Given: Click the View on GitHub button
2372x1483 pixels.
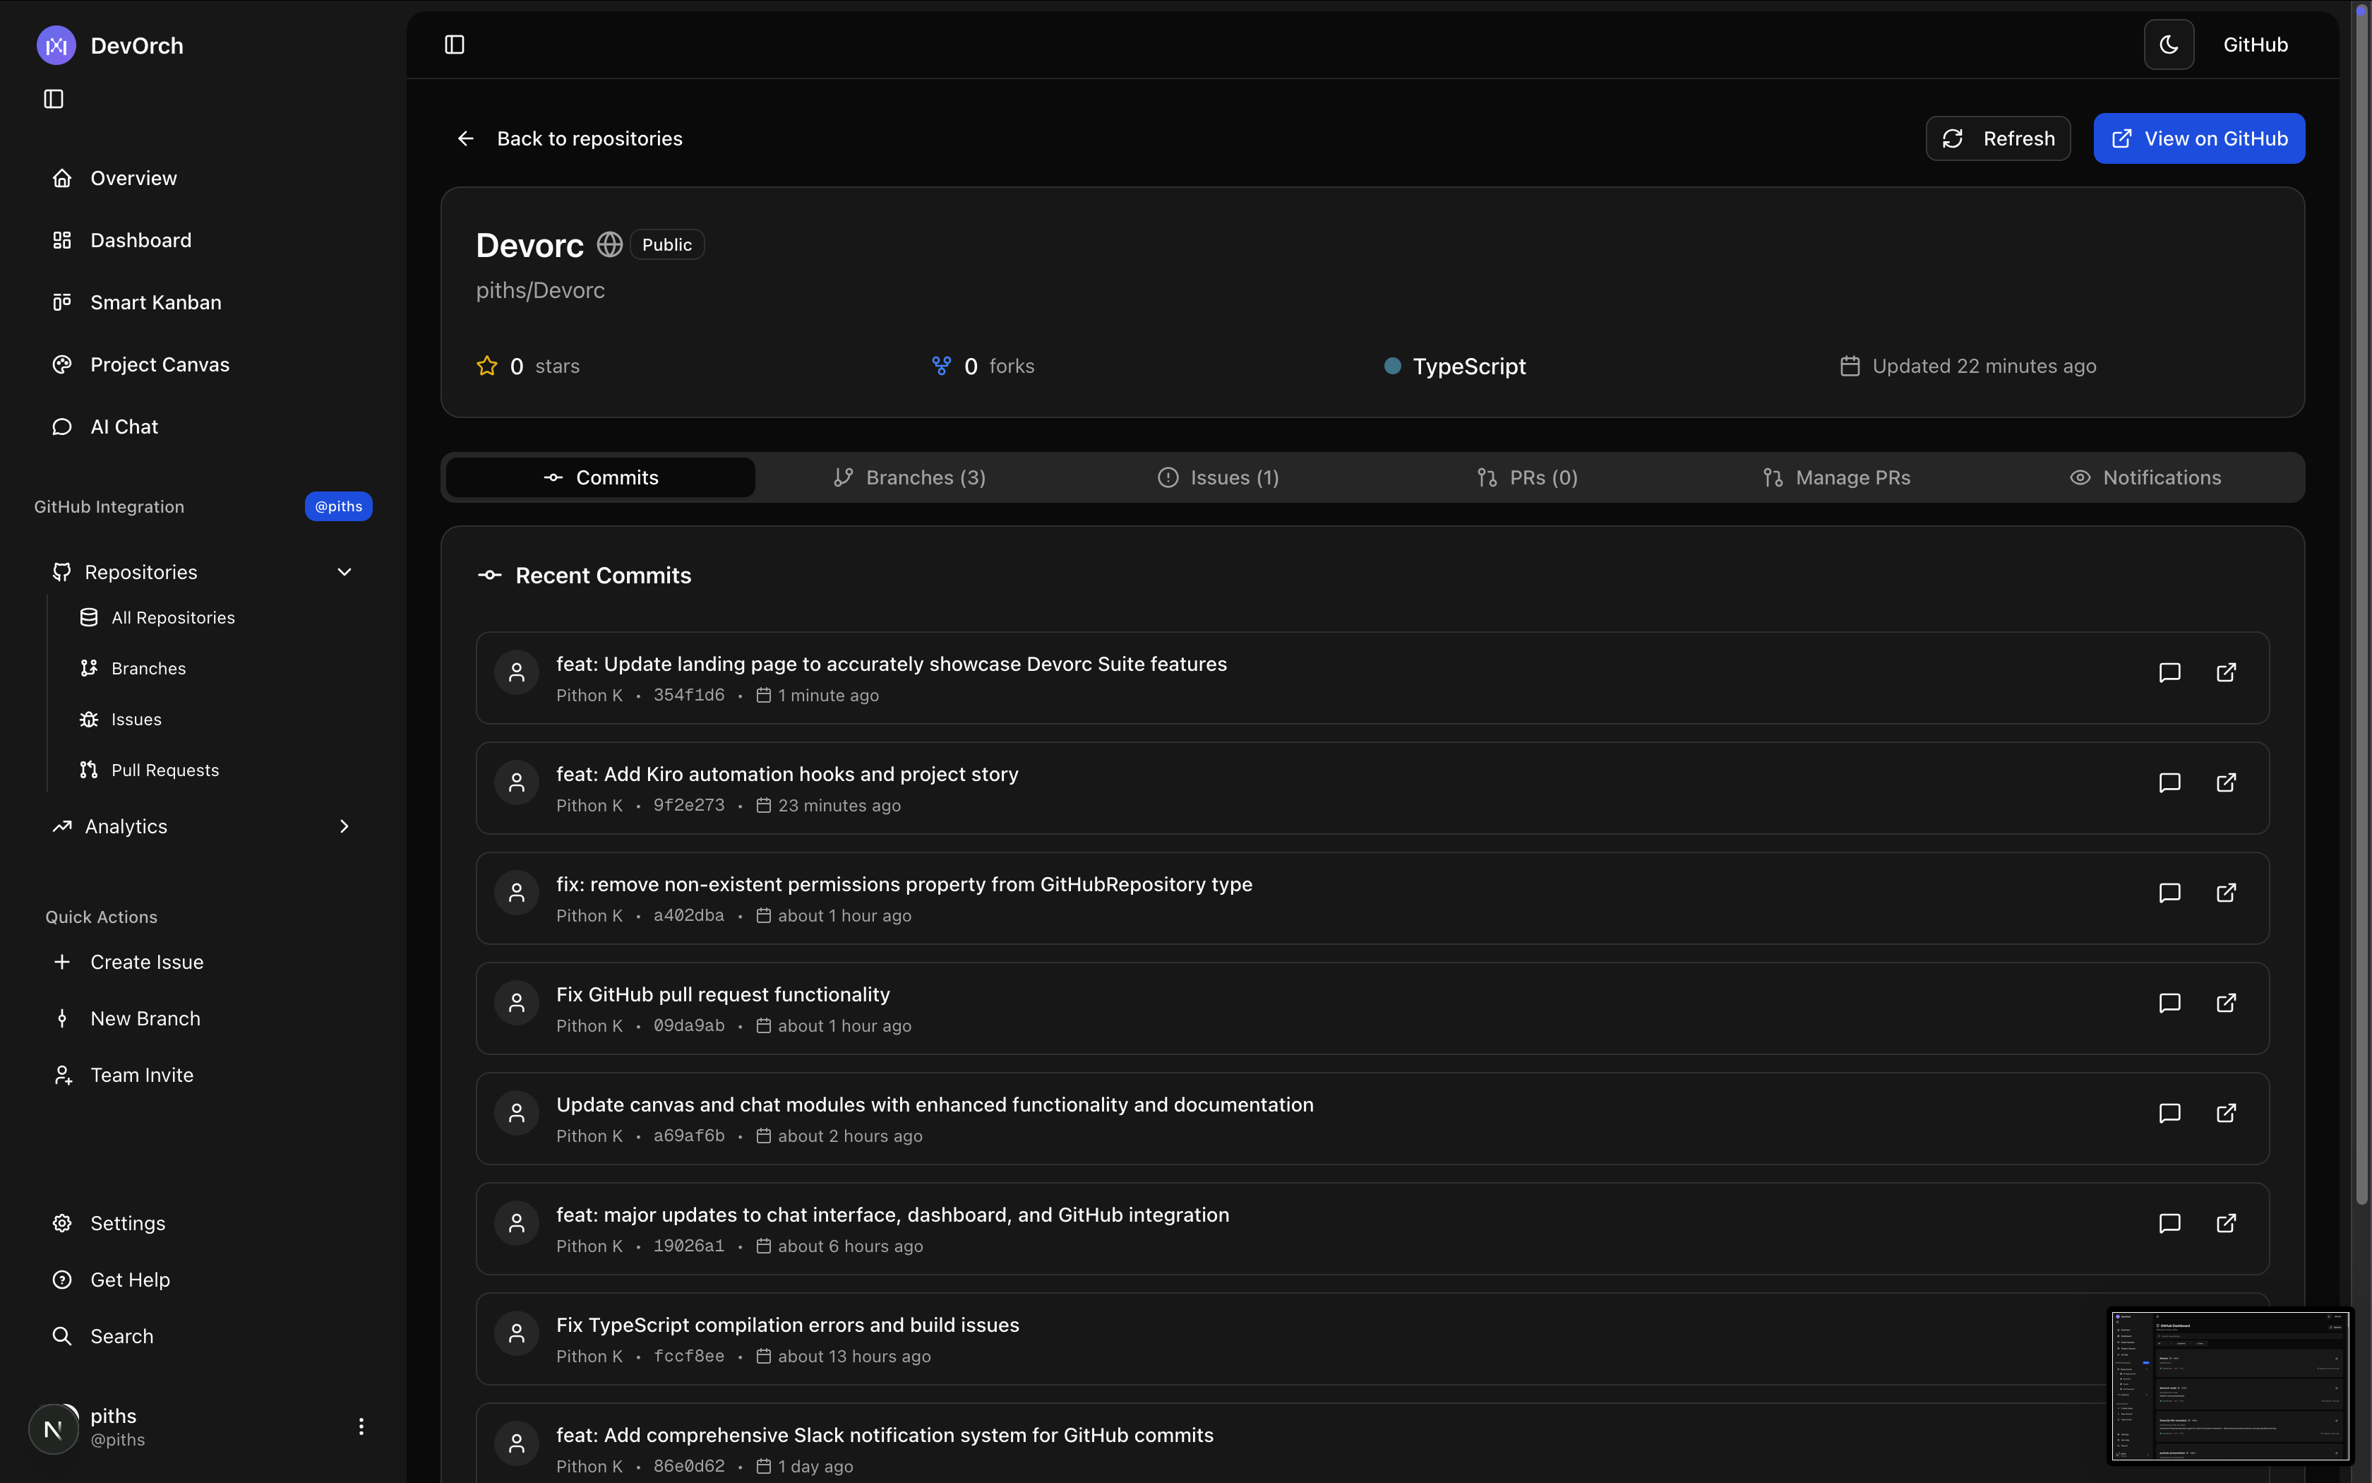Looking at the screenshot, I should 2198,138.
